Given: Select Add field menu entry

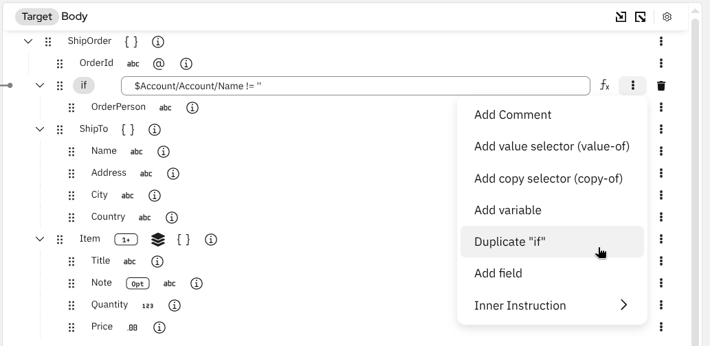Looking at the screenshot, I should tap(552, 274).
